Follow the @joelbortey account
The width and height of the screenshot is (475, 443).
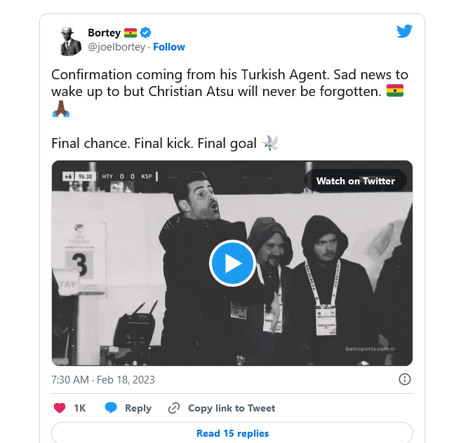click(169, 47)
